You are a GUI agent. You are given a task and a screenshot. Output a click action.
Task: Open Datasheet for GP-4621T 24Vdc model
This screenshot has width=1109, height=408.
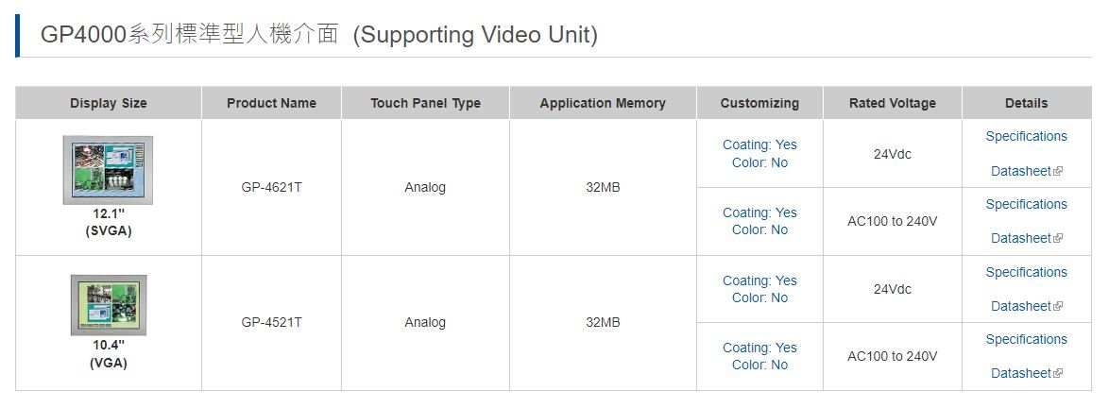(1020, 171)
